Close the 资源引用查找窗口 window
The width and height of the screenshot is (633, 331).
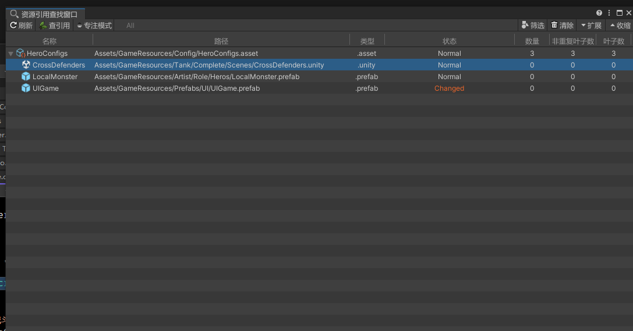(628, 13)
